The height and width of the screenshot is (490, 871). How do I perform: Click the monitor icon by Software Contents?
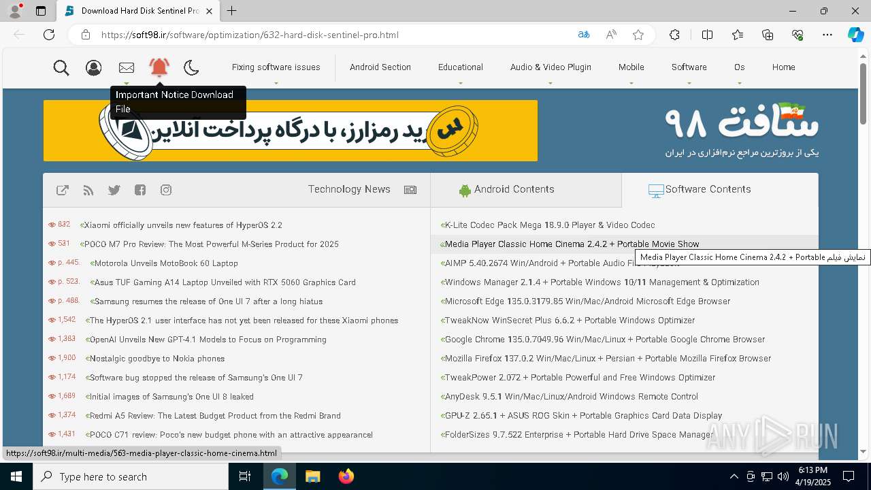click(656, 191)
